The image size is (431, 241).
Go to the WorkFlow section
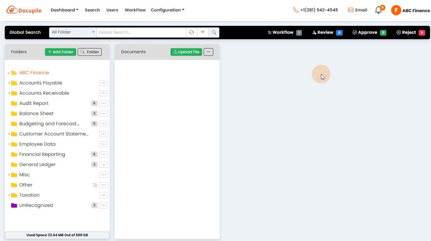135,10
